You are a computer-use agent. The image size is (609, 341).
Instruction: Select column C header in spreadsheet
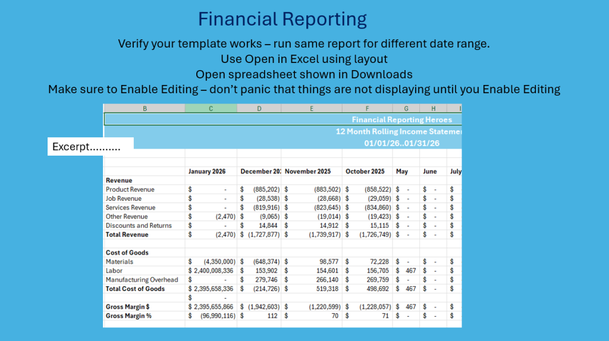click(211, 108)
